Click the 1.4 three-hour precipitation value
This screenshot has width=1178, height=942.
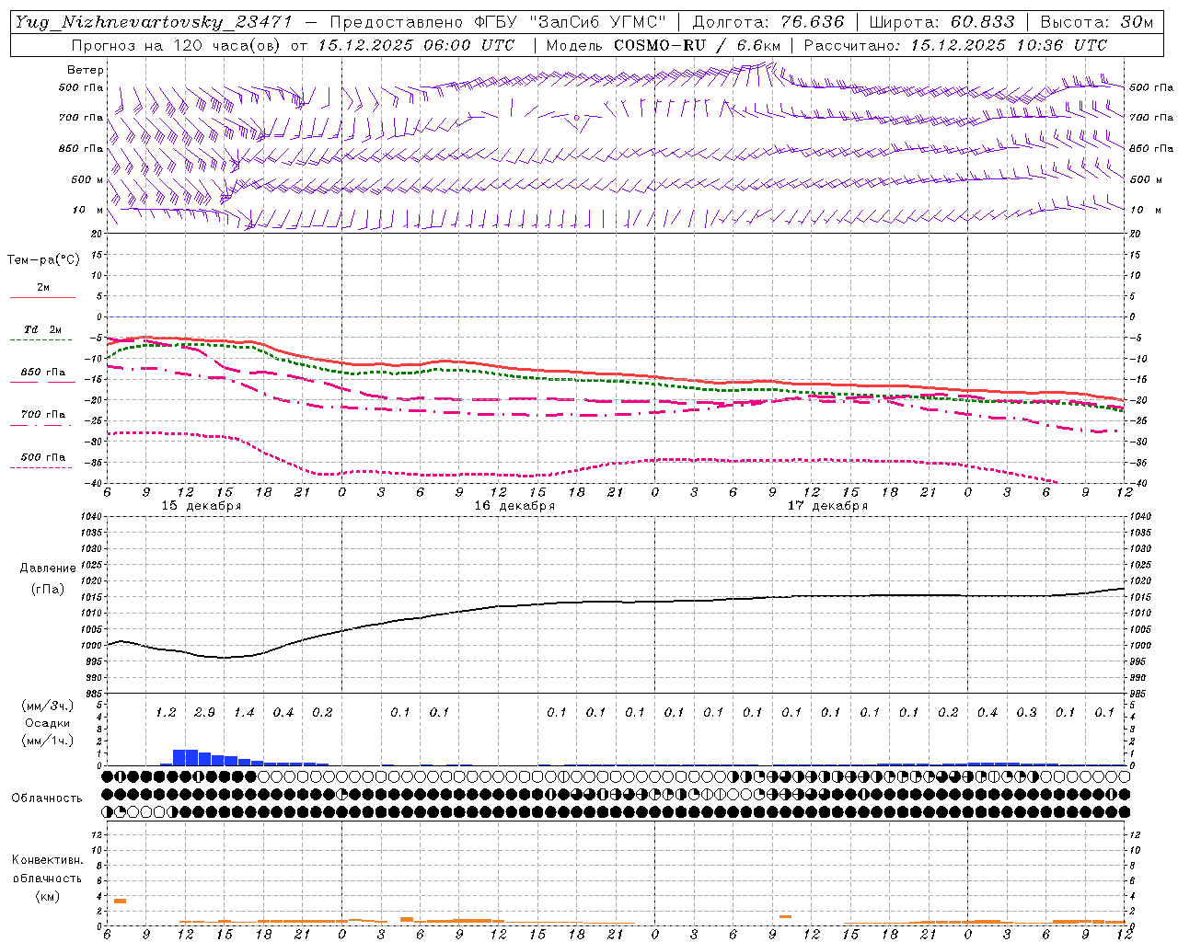point(244,713)
